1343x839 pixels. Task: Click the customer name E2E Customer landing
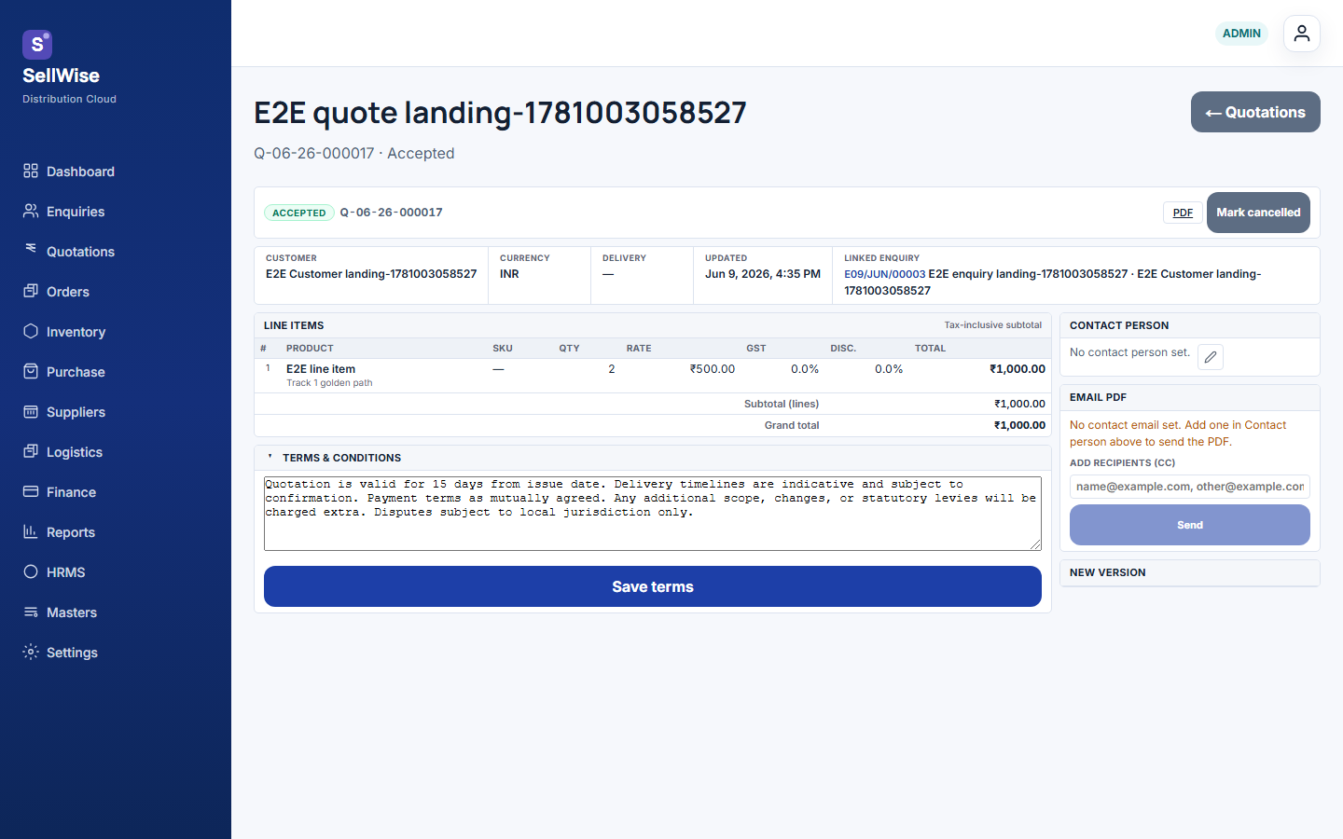[x=371, y=274]
